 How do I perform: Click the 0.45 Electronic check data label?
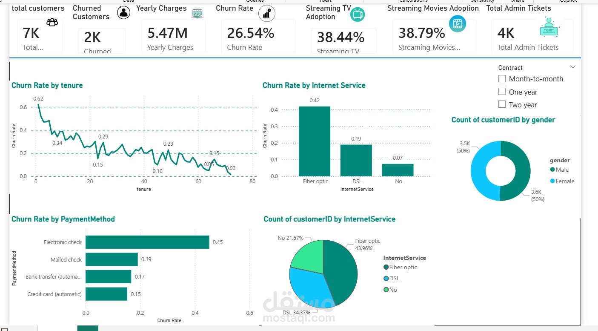tap(218, 242)
